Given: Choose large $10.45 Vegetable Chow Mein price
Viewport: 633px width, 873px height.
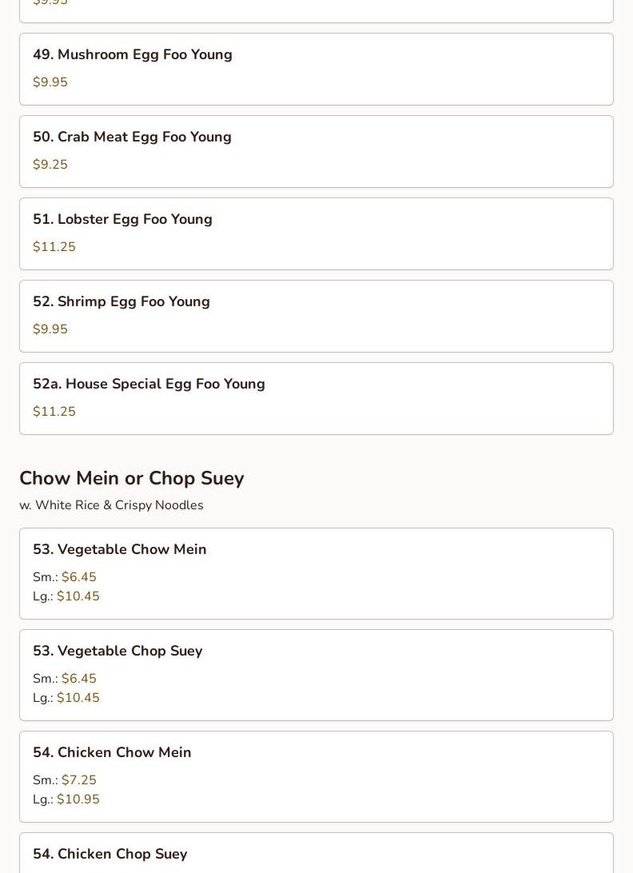Looking at the screenshot, I should click(78, 596).
